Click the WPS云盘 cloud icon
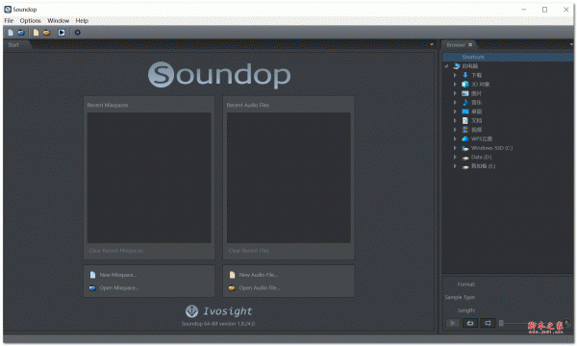Image resolution: width=577 pixels, height=346 pixels. [465, 138]
